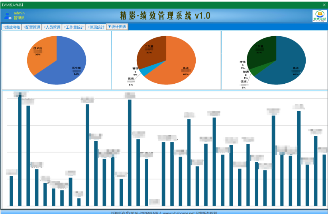Close the VBA匠人作品 window
Screen dimensions: 328x214
click(x=324, y=5)
